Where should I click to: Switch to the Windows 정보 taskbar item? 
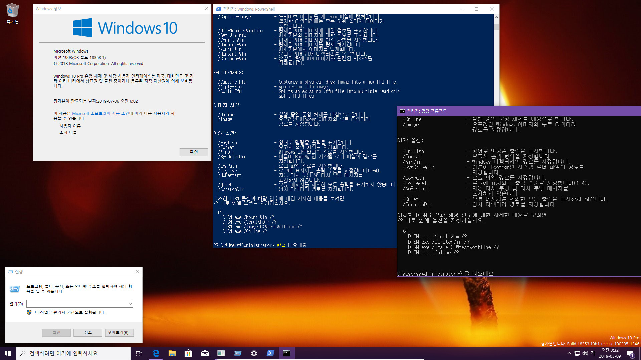[221, 353]
